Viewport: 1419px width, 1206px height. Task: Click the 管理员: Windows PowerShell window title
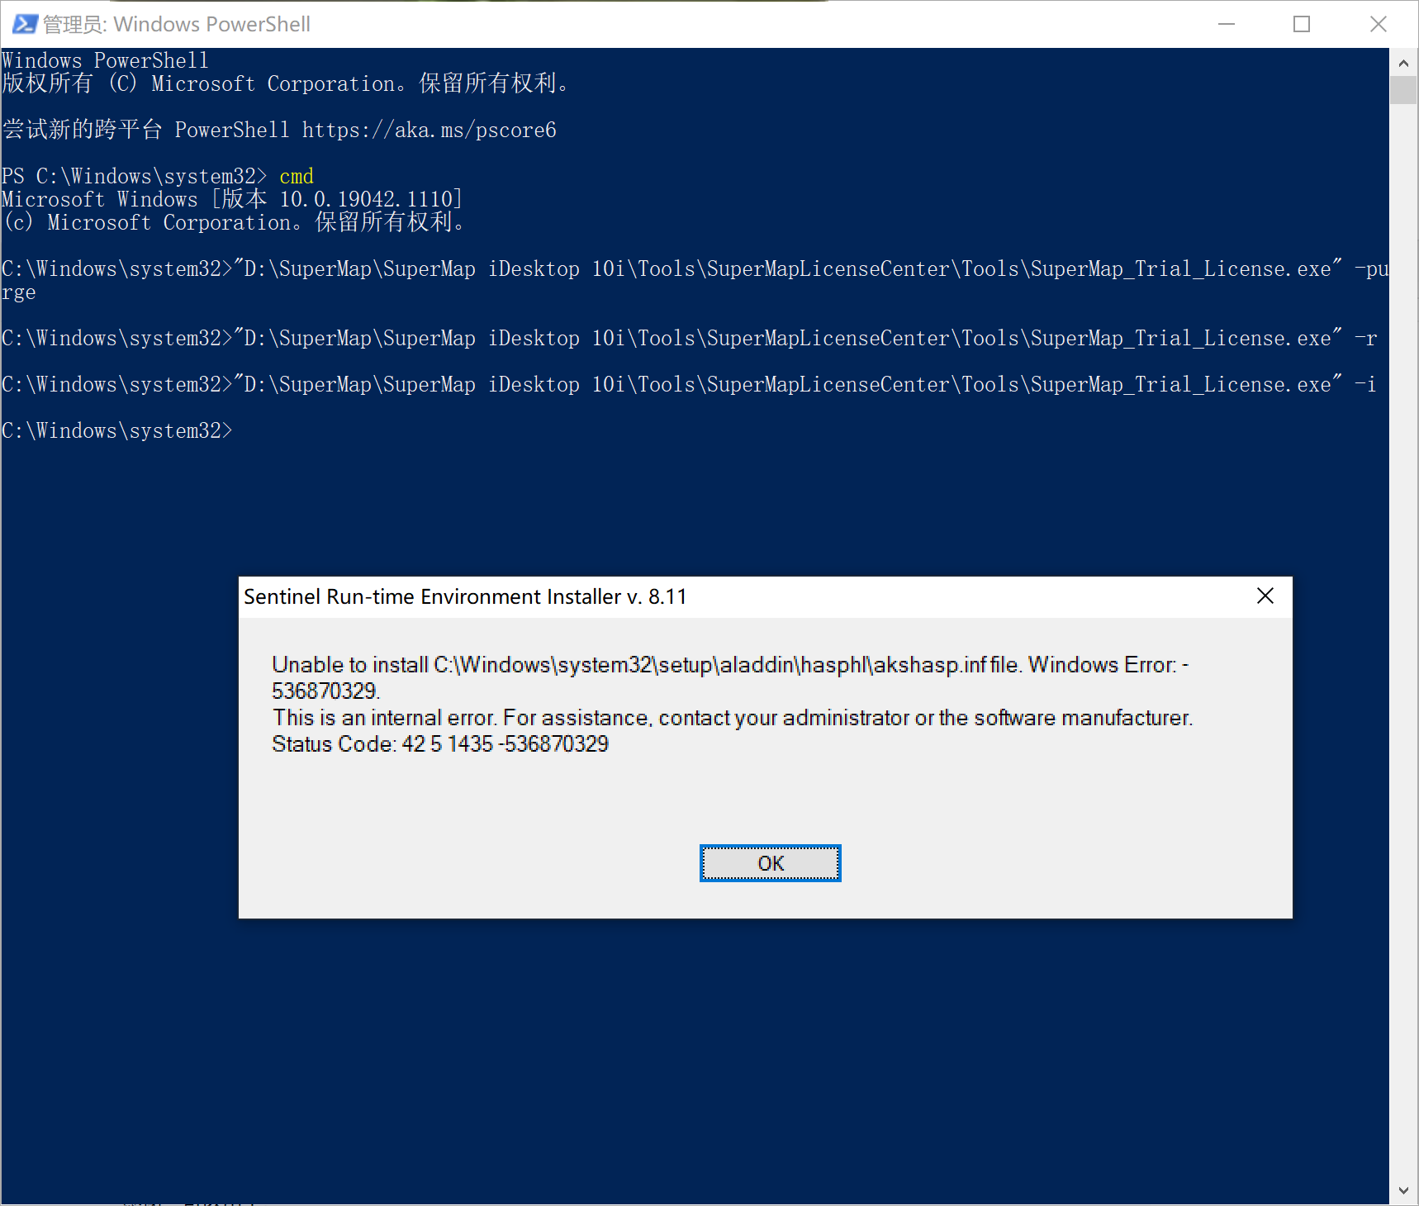177,24
